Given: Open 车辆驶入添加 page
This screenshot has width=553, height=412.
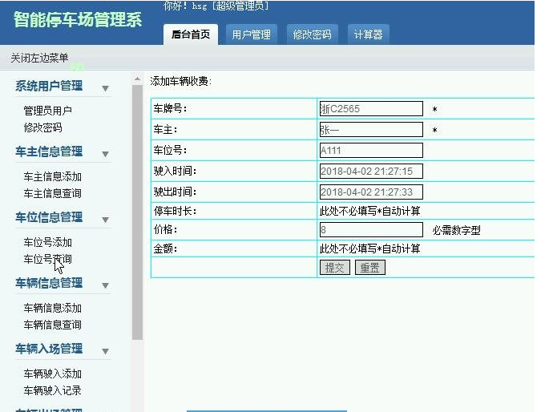Looking at the screenshot, I should [53, 374].
